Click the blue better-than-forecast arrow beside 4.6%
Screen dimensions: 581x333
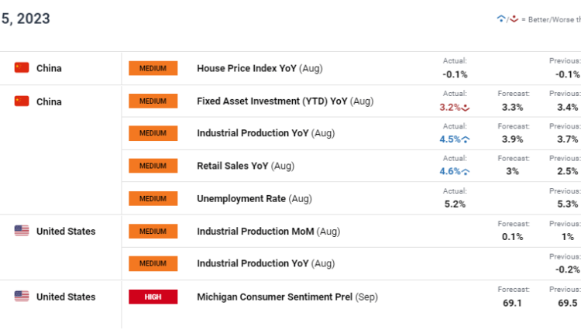pyautogui.click(x=466, y=172)
